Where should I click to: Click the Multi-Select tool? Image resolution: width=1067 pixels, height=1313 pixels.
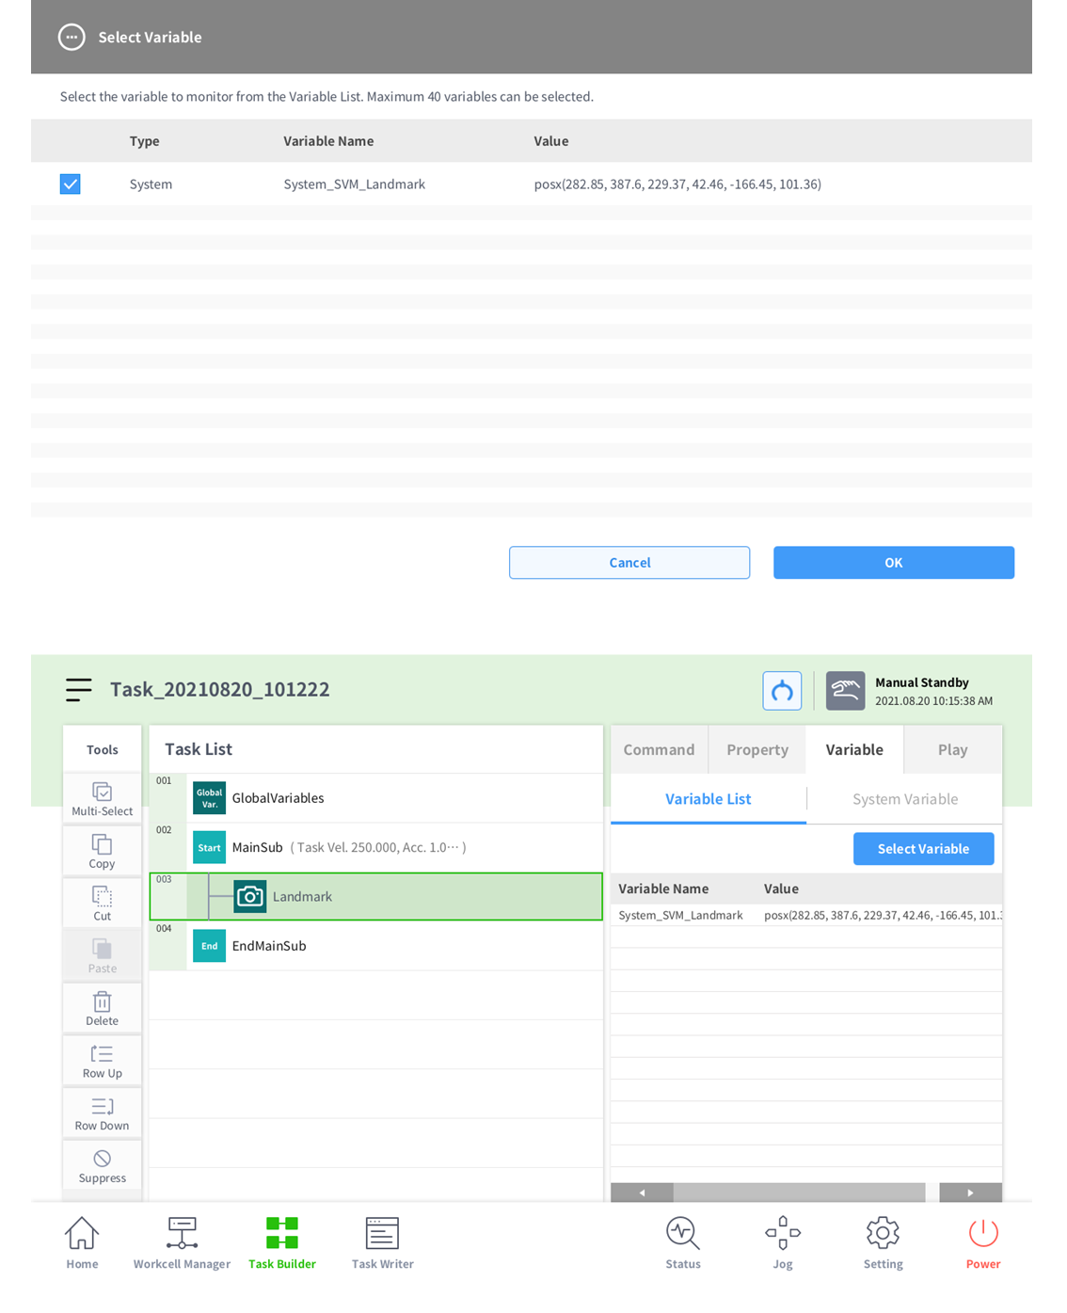pos(102,798)
